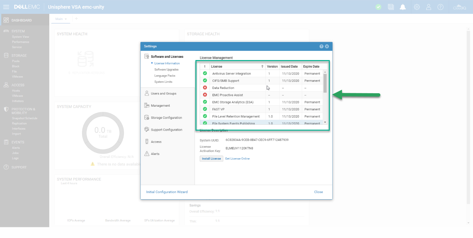
Task: Click the Support icon in sidebar
Action: tap(6, 167)
